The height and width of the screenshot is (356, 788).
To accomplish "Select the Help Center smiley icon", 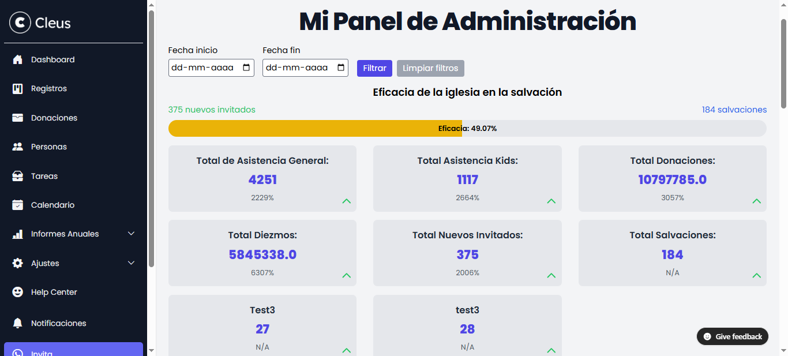I will pyautogui.click(x=18, y=292).
